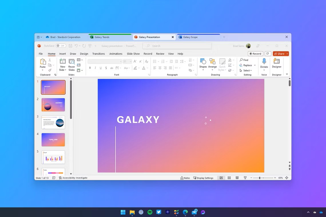Open the Reuse Slides tool
This screenshot has height=217, width=326.
click(x=71, y=61)
